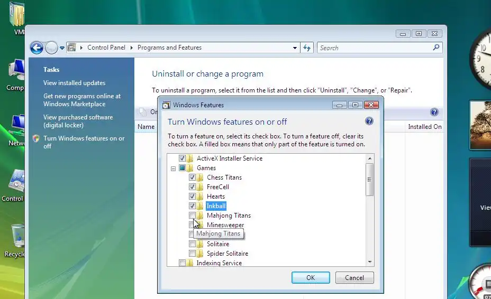Select the Games tree item
Screen dimensions: 491x299
[x=206, y=168]
